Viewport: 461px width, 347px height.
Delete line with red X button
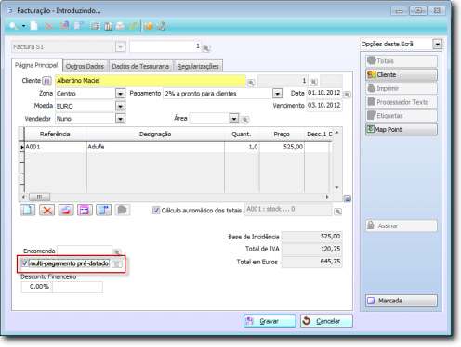point(46,211)
